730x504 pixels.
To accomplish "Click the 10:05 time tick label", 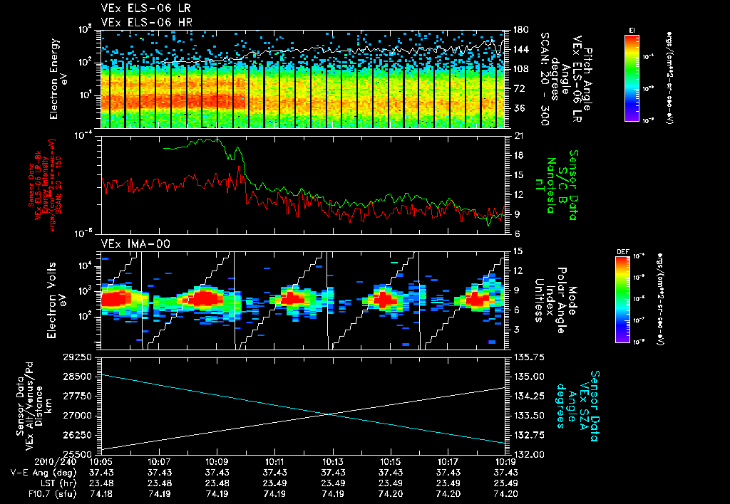I will 101,462.
